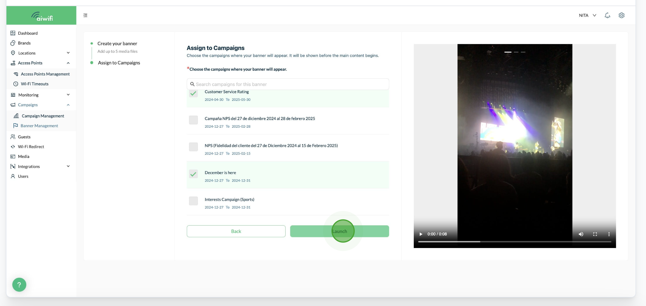Expand the Locations submenu chevron
The width and height of the screenshot is (646, 306).
[x=68, y=53]
